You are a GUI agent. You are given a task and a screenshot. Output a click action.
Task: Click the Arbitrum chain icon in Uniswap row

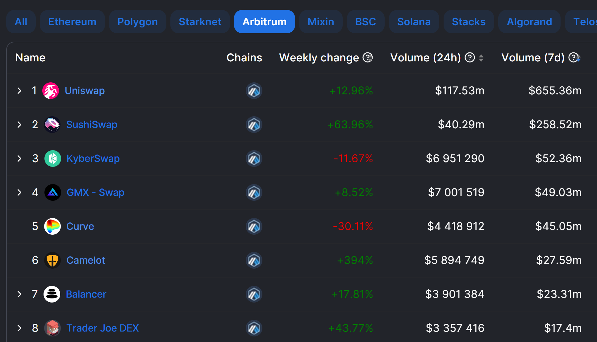[x=254, y=91]
